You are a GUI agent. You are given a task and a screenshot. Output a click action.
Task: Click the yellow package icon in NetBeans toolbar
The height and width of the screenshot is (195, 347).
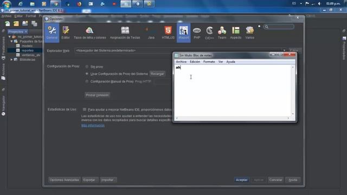point(16,23)
